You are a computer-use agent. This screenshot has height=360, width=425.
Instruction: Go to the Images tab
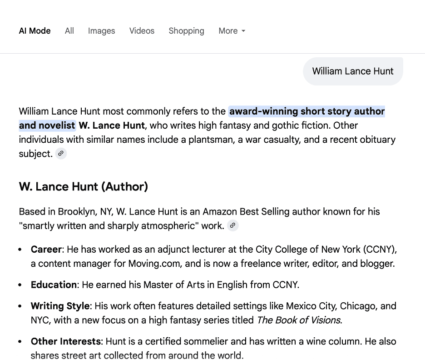pos(101,31)
